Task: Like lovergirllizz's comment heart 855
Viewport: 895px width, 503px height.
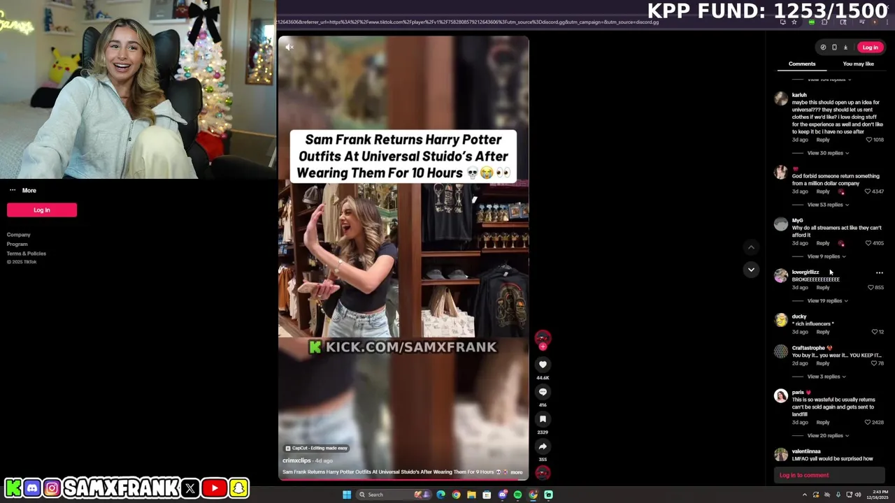Action: [871, 287]
